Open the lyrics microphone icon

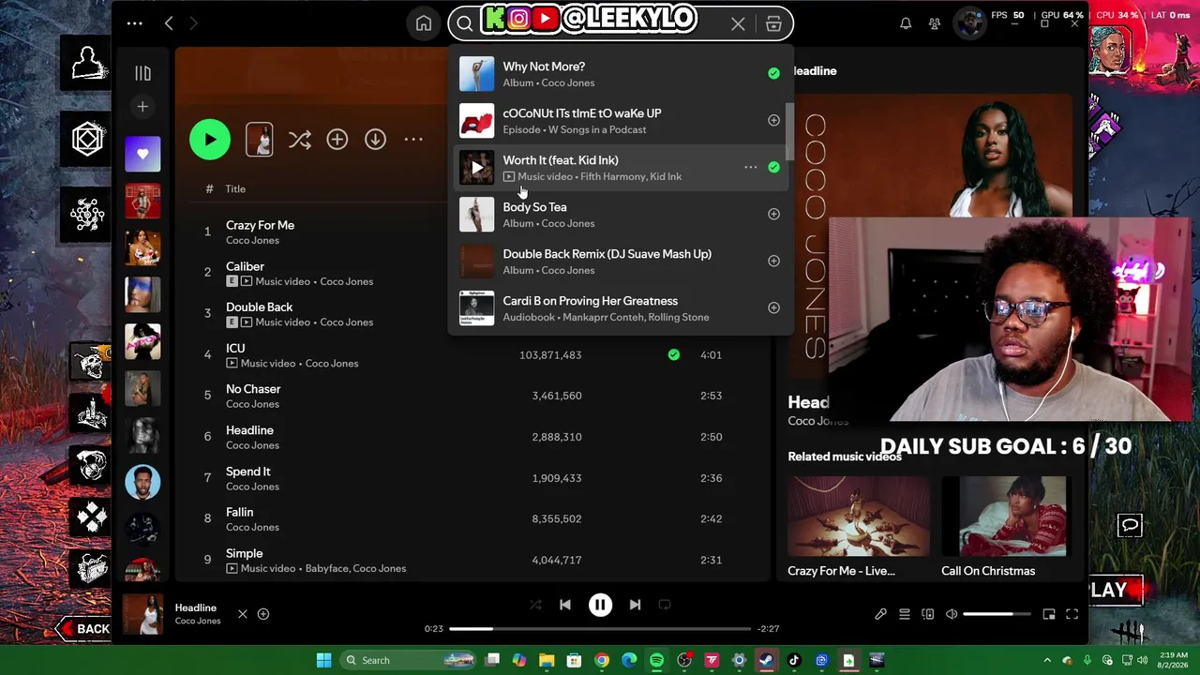pos(880,614)
